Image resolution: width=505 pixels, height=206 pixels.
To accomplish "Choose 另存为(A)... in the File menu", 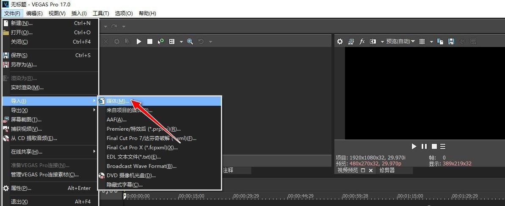I will click(x=50, y=65).
